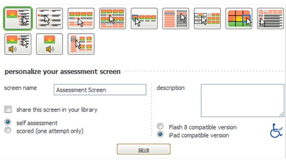Choose the full text lines template
The width and height of the screenshot is (286, 163).
click(x=270, y=19)
